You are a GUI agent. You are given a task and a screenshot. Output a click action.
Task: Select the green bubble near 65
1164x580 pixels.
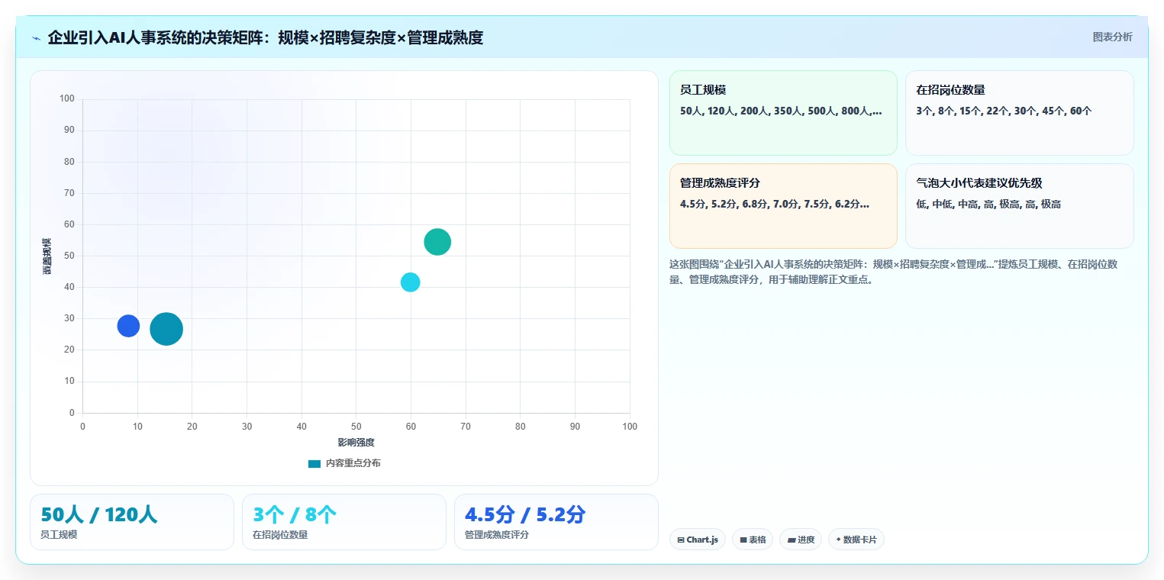pyautogui.click(x=437, y=242)
